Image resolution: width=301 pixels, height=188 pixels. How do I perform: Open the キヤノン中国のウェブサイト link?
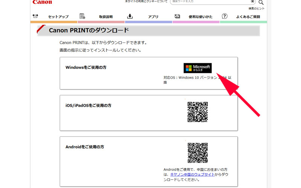coord(192,174)
